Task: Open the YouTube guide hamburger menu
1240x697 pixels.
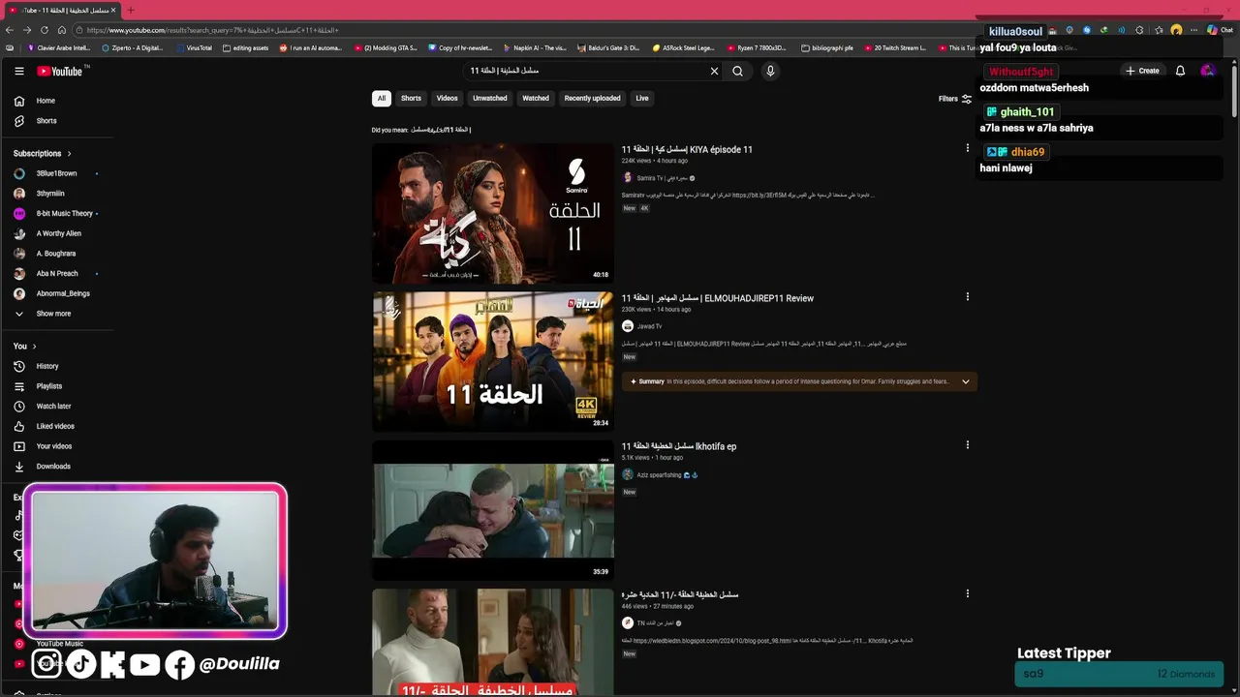Action: coord(18,71)
